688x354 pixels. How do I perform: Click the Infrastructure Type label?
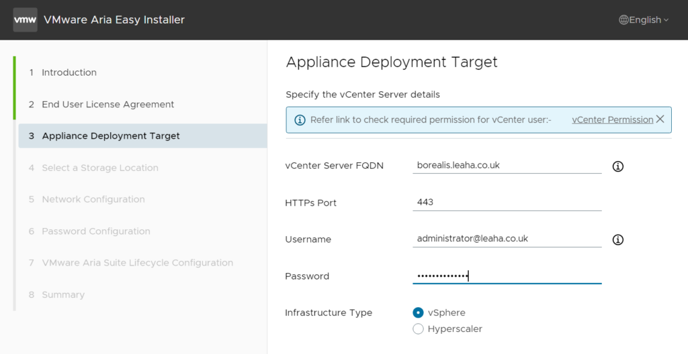coord(329,313)
